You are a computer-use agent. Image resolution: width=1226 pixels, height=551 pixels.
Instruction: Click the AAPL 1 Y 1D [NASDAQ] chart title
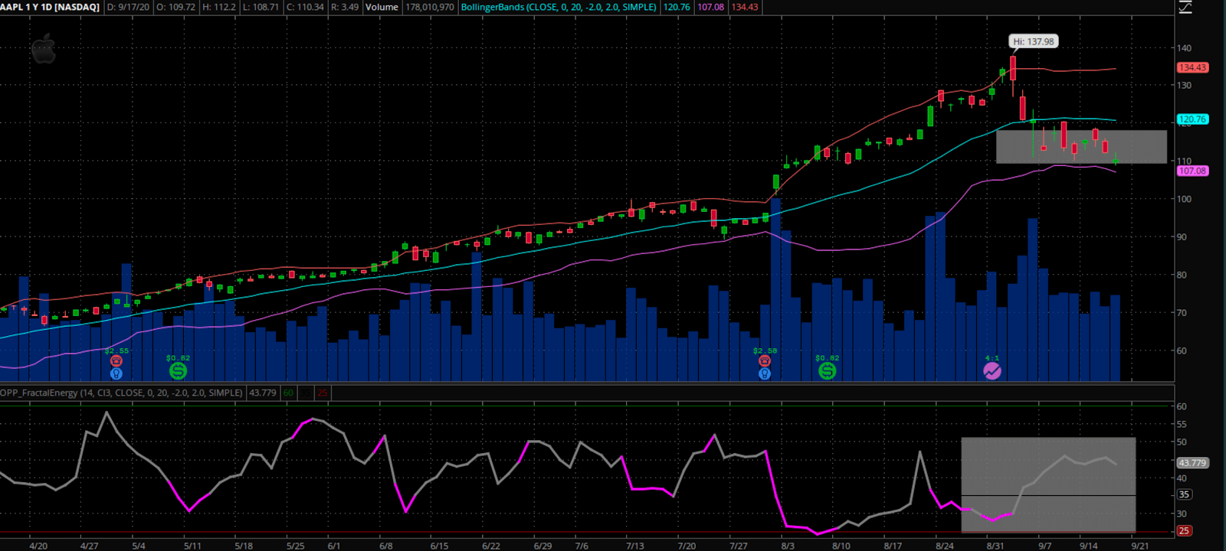point(51,7)
